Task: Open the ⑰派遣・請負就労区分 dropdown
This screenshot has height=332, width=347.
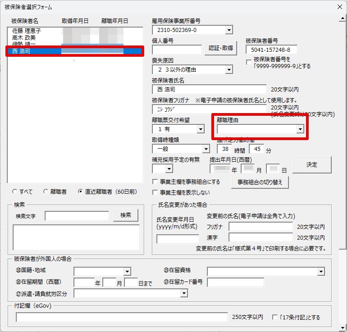Action: coord(184,293)
